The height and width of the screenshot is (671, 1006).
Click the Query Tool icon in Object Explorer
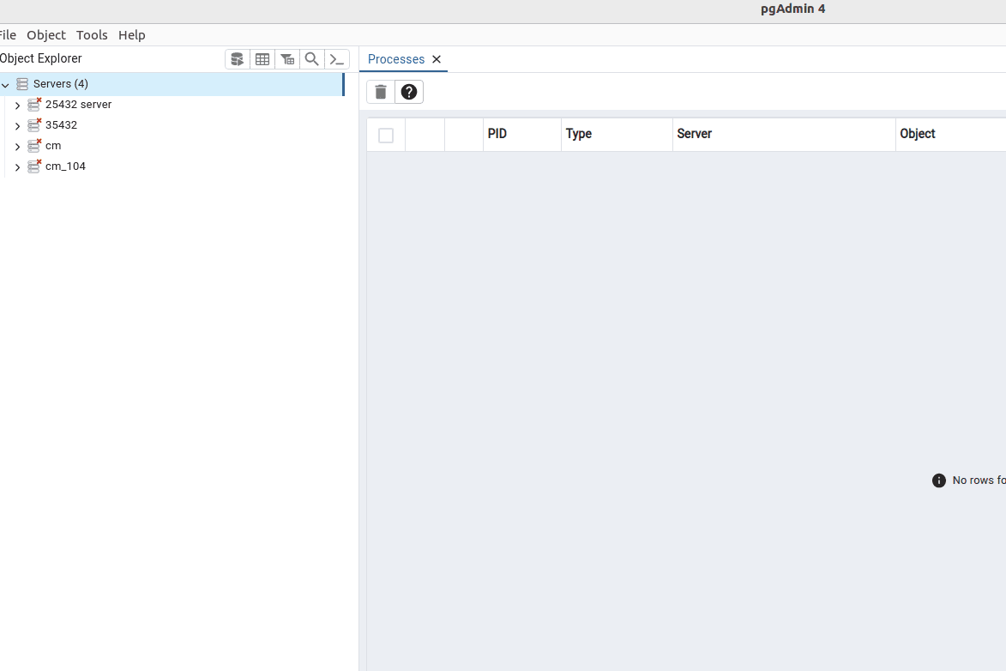point(238,59)
